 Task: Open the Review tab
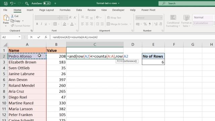pyautogui.click(x=91, y=10)
